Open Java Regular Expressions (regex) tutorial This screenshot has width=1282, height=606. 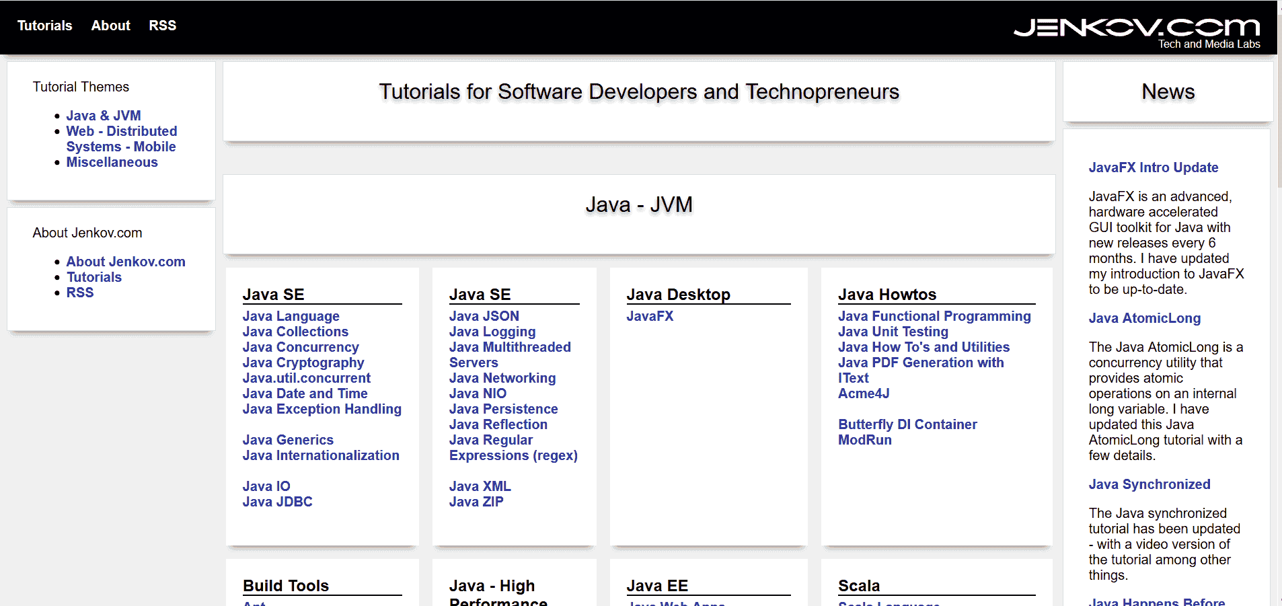tap(513, 448)
